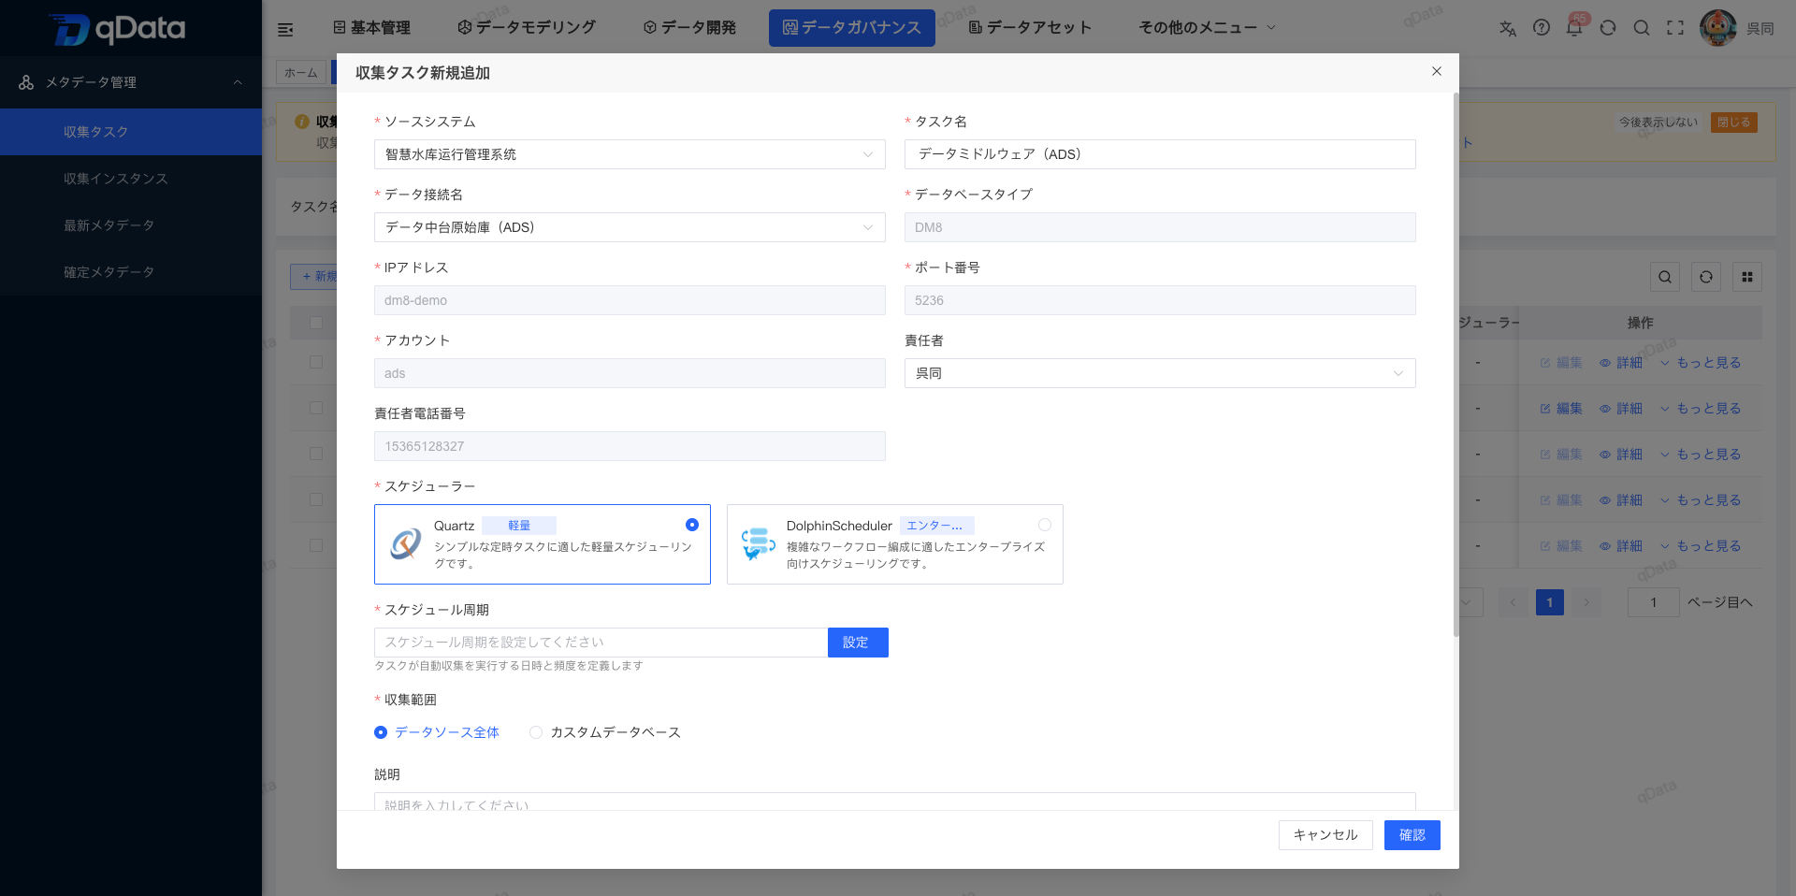This screenshot has height=896, width=1796.
Task: Open the ソースシステム dropdown
Action: pos(630,154)
